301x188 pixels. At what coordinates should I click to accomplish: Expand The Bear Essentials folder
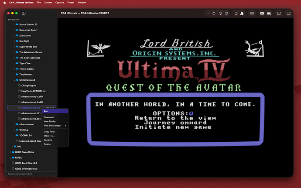pyautogui.click(x=15, y=58)
